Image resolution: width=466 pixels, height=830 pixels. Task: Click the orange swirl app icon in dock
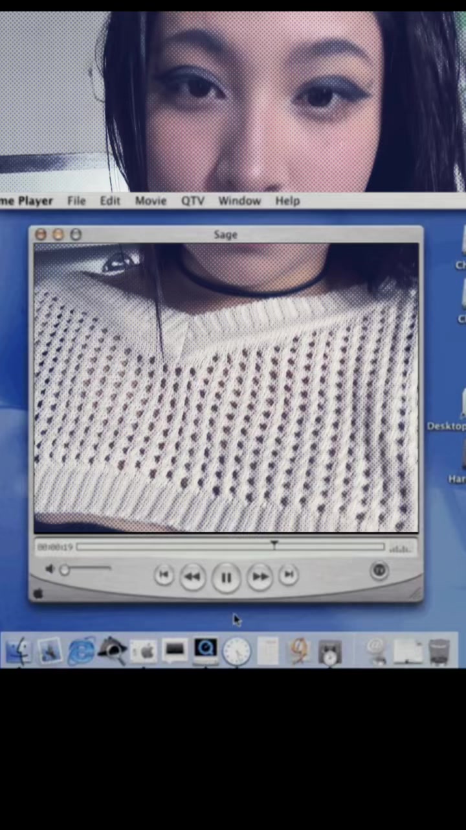299,650
